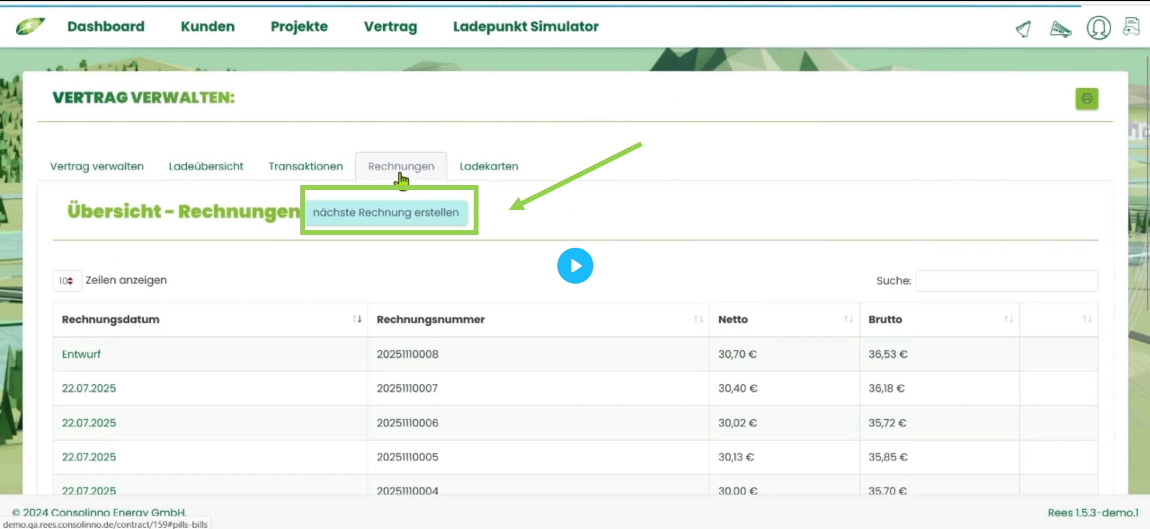Click Netto value 30,70 €
Viewport: 1150px width, 529px height.
tap(737, 354)
